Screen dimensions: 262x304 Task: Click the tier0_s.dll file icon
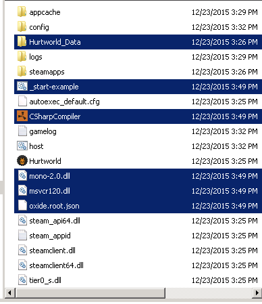tap(22, 280)
